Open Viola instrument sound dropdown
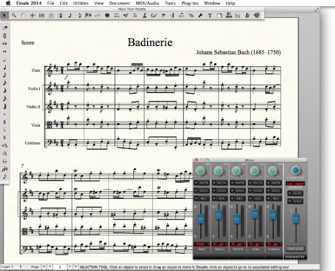This screenshot has height=271, width=335. click(x=256, y=244)
